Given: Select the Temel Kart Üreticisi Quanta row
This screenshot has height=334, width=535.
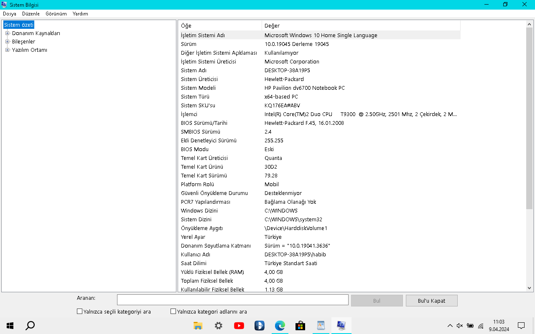Looking at the screenshot, I should pyautogui.click(x=320, y=158).
